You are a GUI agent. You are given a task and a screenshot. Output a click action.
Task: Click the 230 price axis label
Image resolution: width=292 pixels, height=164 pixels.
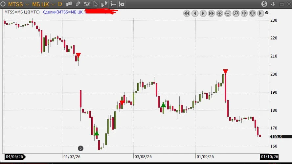coord(274,20)
